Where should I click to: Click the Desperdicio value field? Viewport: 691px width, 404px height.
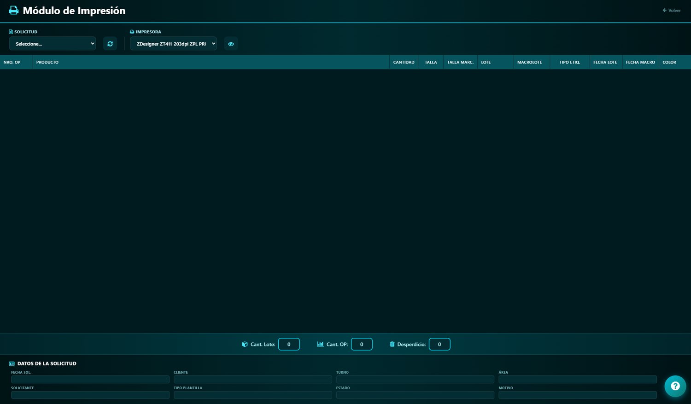point(439,344)
